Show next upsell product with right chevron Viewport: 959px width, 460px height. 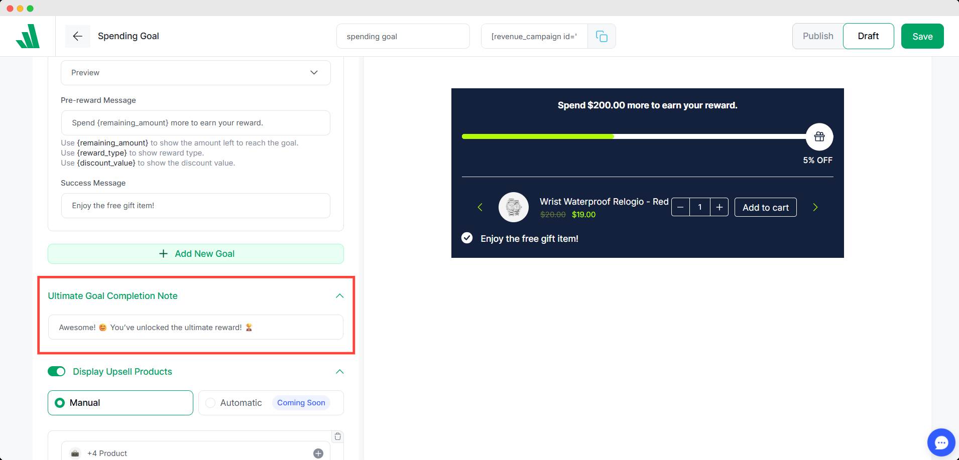pyautogui.click(x=815, y=207)
